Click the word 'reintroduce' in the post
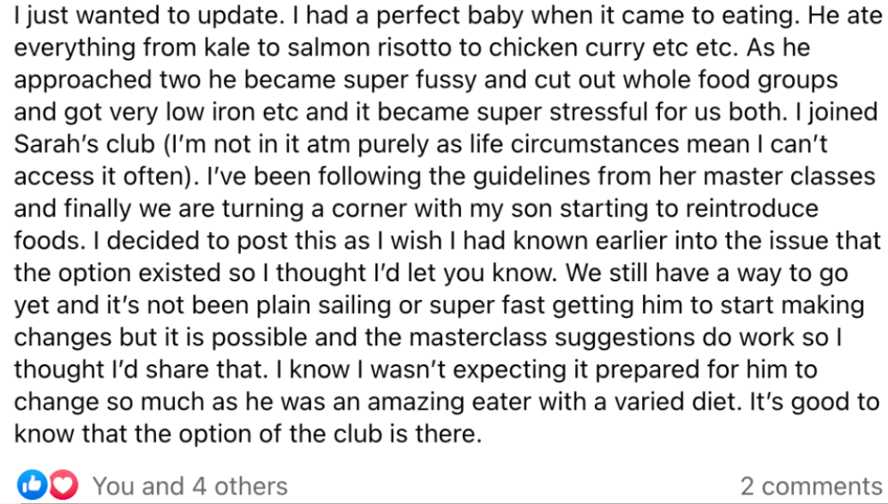This screenshot has height=504, width=888. 752,208
